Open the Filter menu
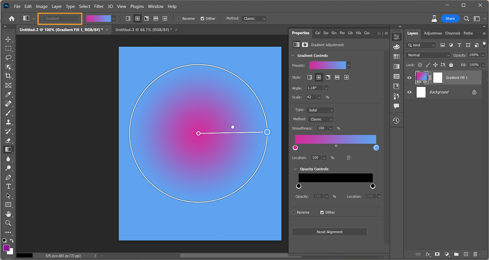This screenshot has width=489, height=260. pos(99,7)
